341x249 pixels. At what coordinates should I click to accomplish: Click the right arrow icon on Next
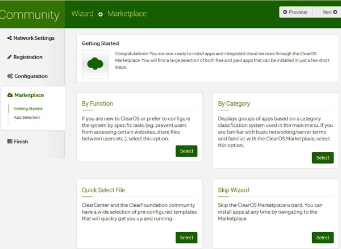tap(335, 12)
